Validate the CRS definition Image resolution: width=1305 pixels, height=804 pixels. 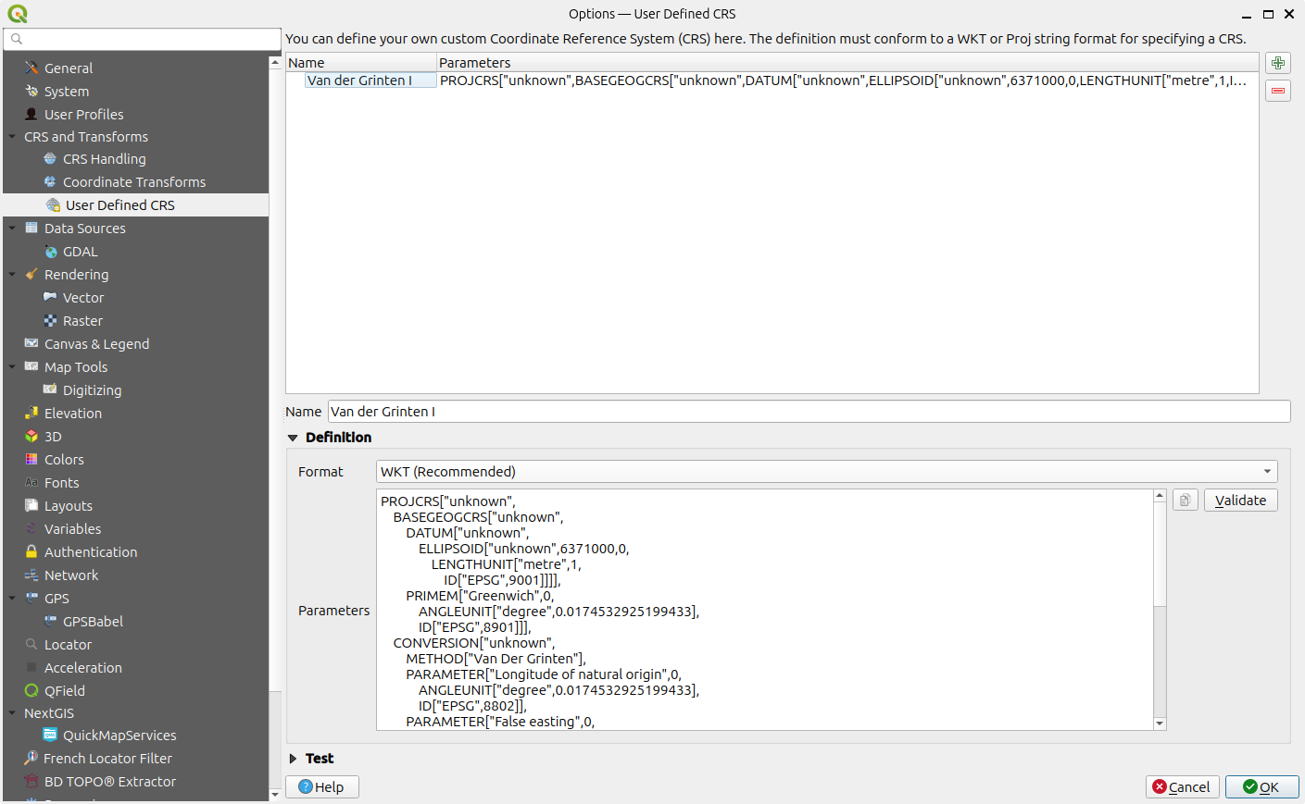click(1240, 500)
